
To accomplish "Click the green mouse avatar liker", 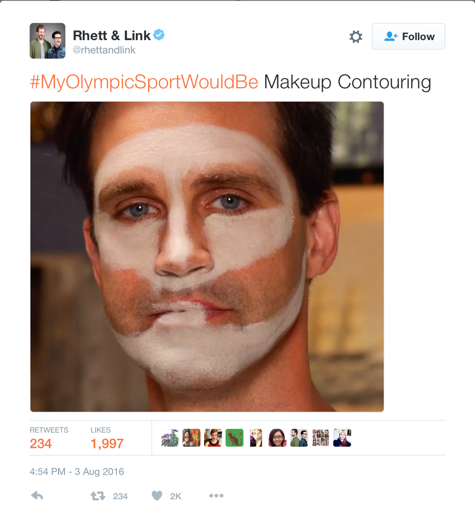I will click(x=234, y=438).
